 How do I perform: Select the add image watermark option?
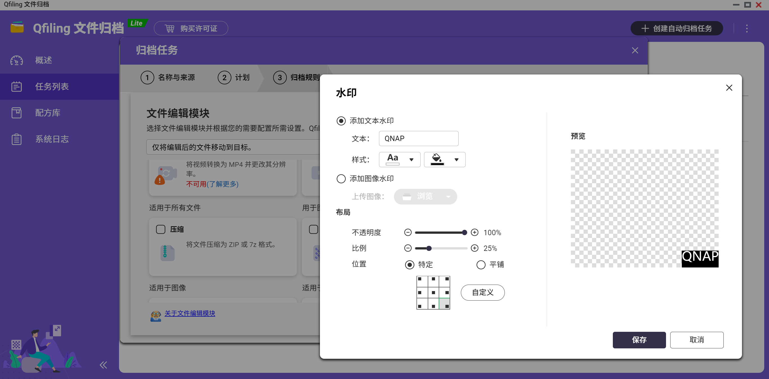click(341, 179)
